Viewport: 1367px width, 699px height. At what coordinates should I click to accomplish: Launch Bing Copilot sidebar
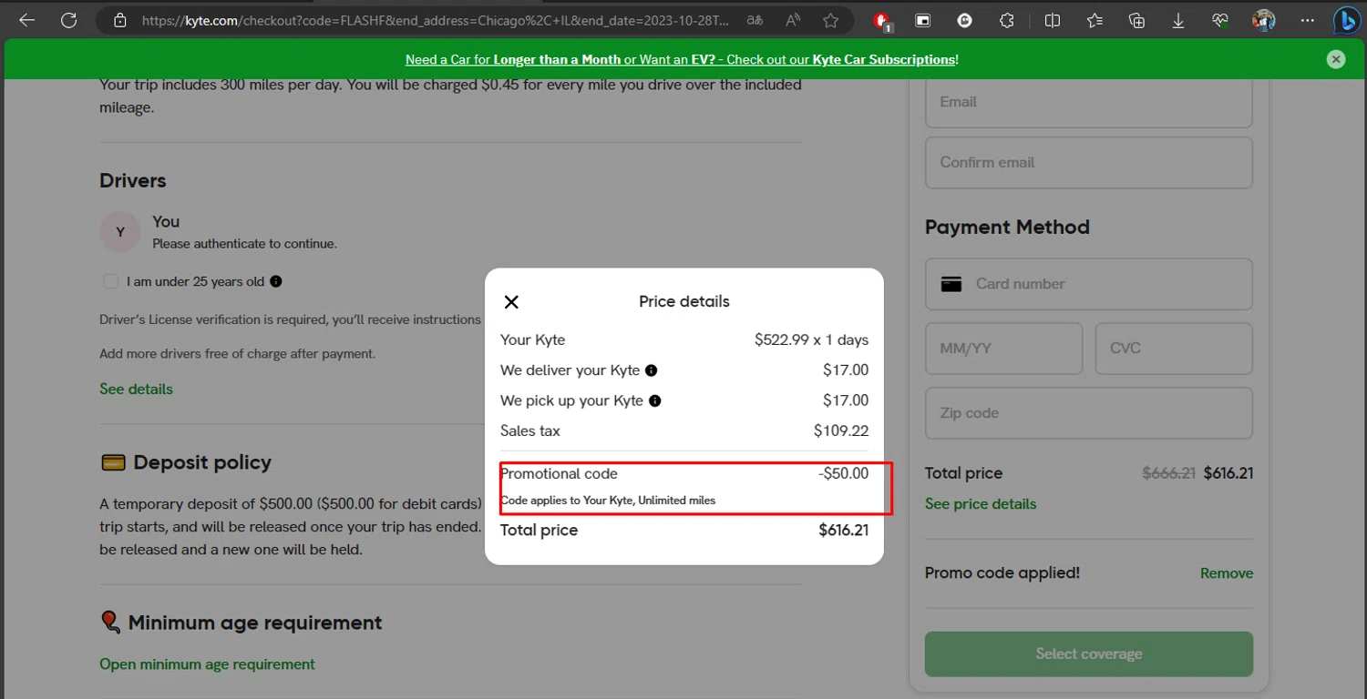(1347, 20)
